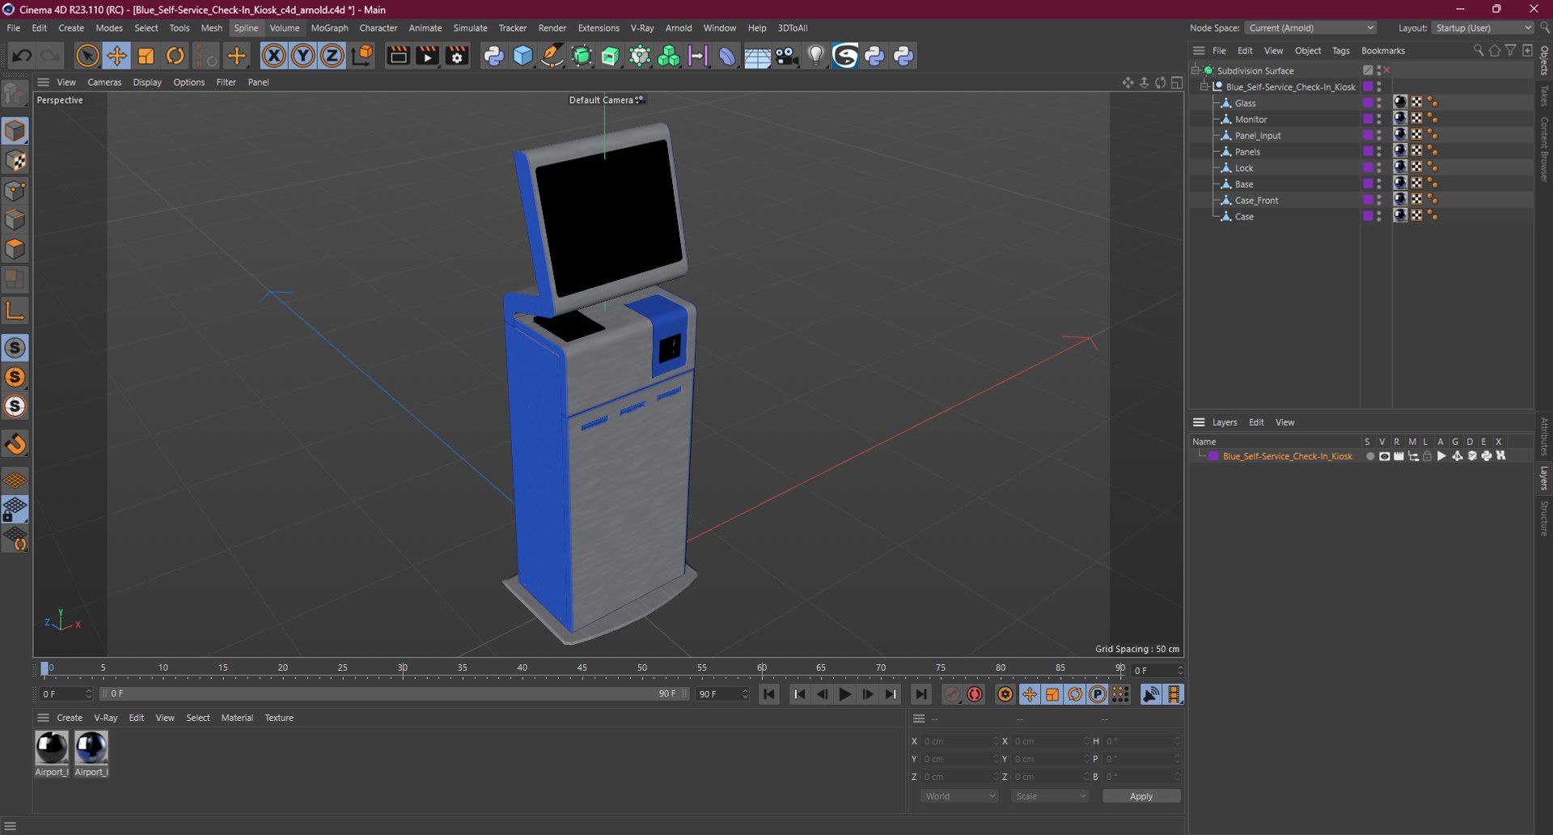This screenshot has height=835, width=1553.
Task: Click the Record Active Objects button
Action: click(x=952, y=694)
